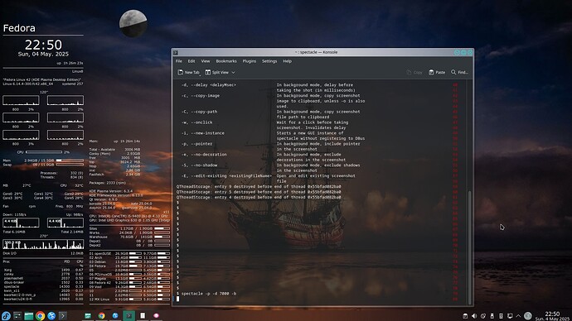572x321 pixels.
Task: Click the Split View toolbar icon
Action: (x=208, y=73)
